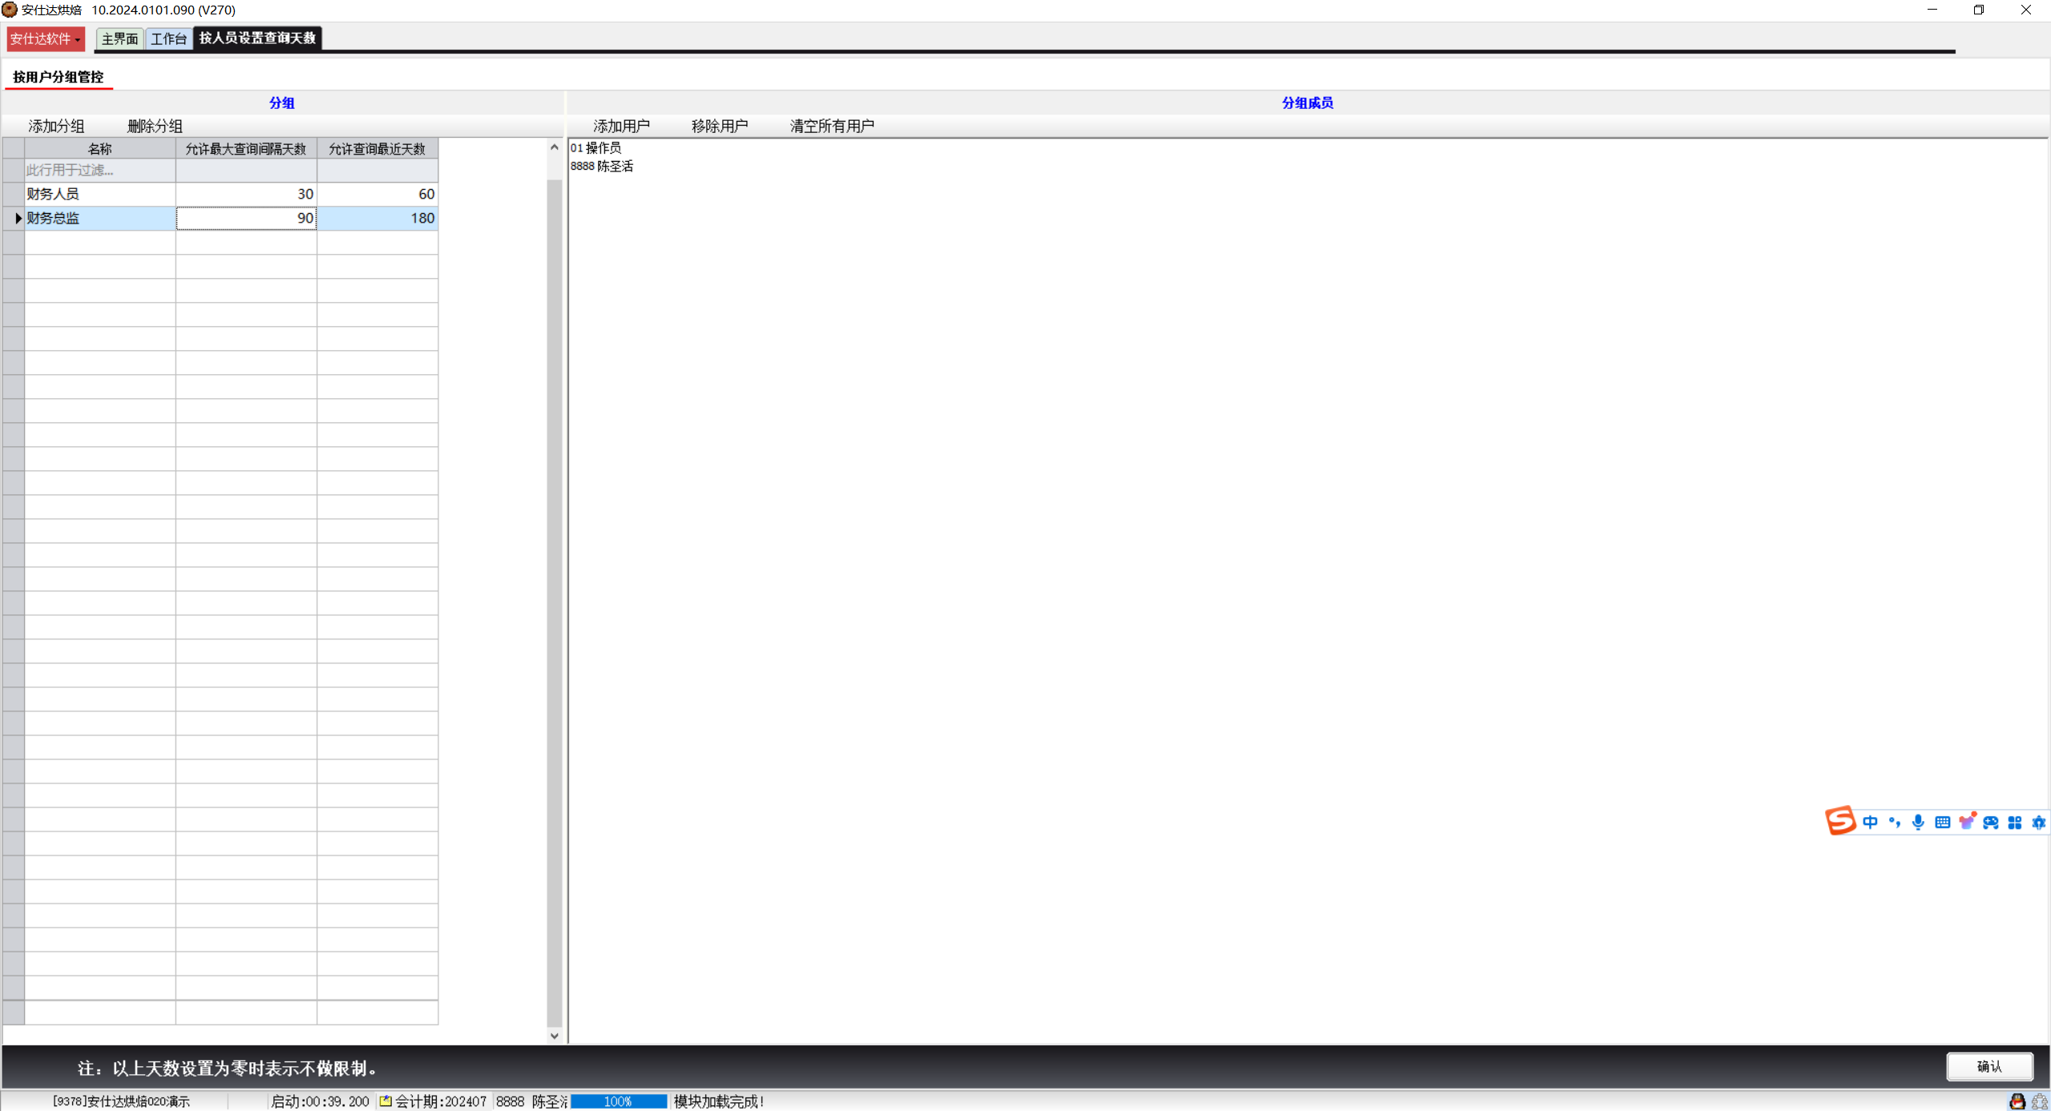Toggle Chinese/English input mode 中
Screen dimensions: 2051x1111
coord(1870,823)
